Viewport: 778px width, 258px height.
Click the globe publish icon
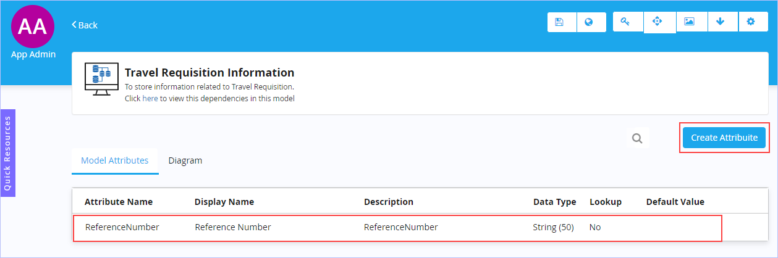(x=589, y=22)
